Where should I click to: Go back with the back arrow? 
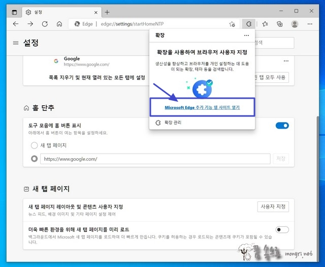pos(16,24)
